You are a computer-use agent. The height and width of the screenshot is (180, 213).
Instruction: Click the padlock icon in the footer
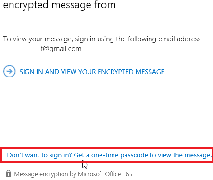pos(8,174)
